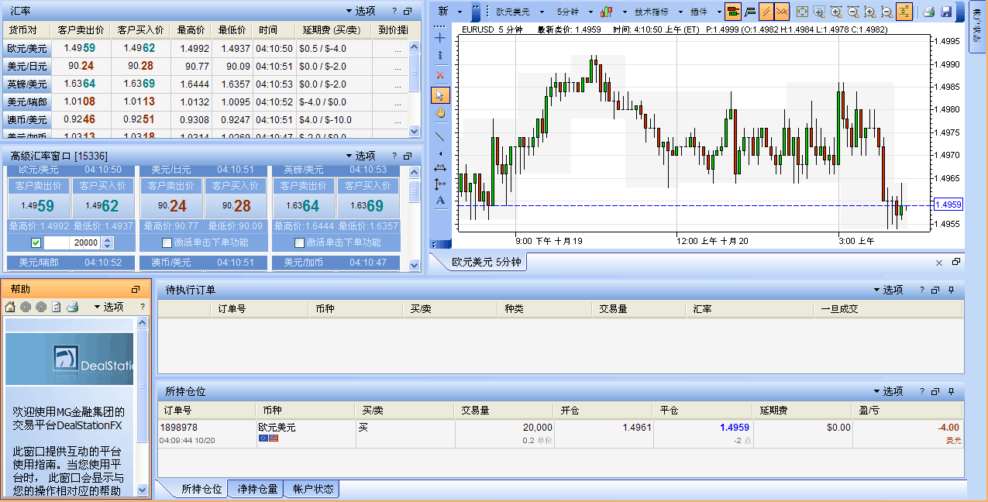Click the forward arrow in help panel
Screen dimensions: 988x502
click(x=41, y=307)
